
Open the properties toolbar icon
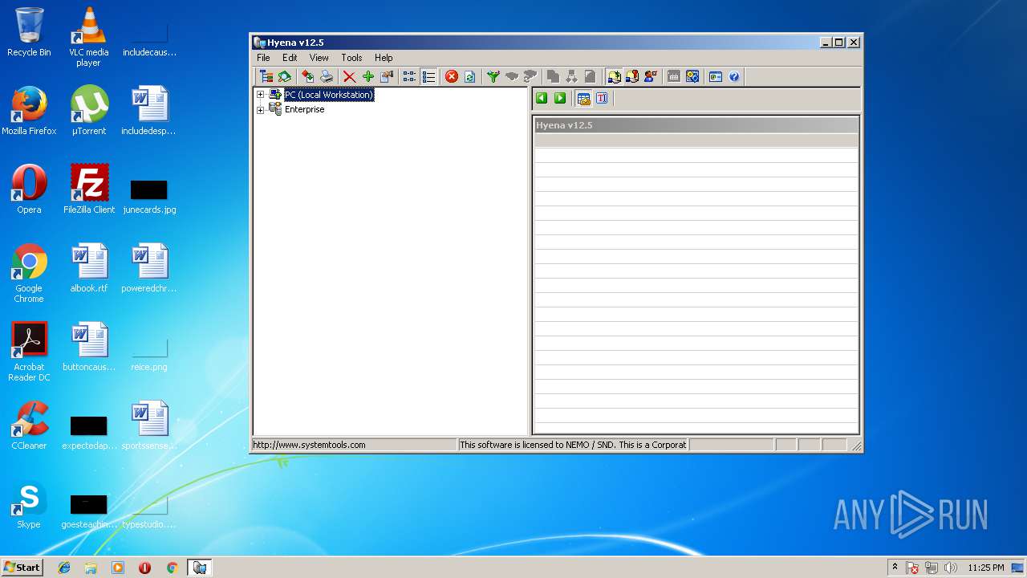tap(387, 76)
